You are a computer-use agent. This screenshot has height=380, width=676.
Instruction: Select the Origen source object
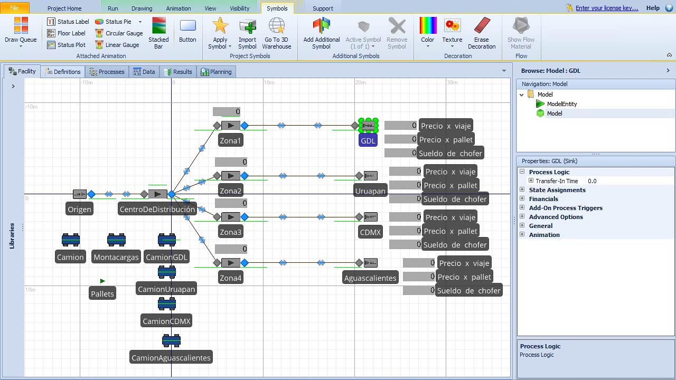coord(80,194)
